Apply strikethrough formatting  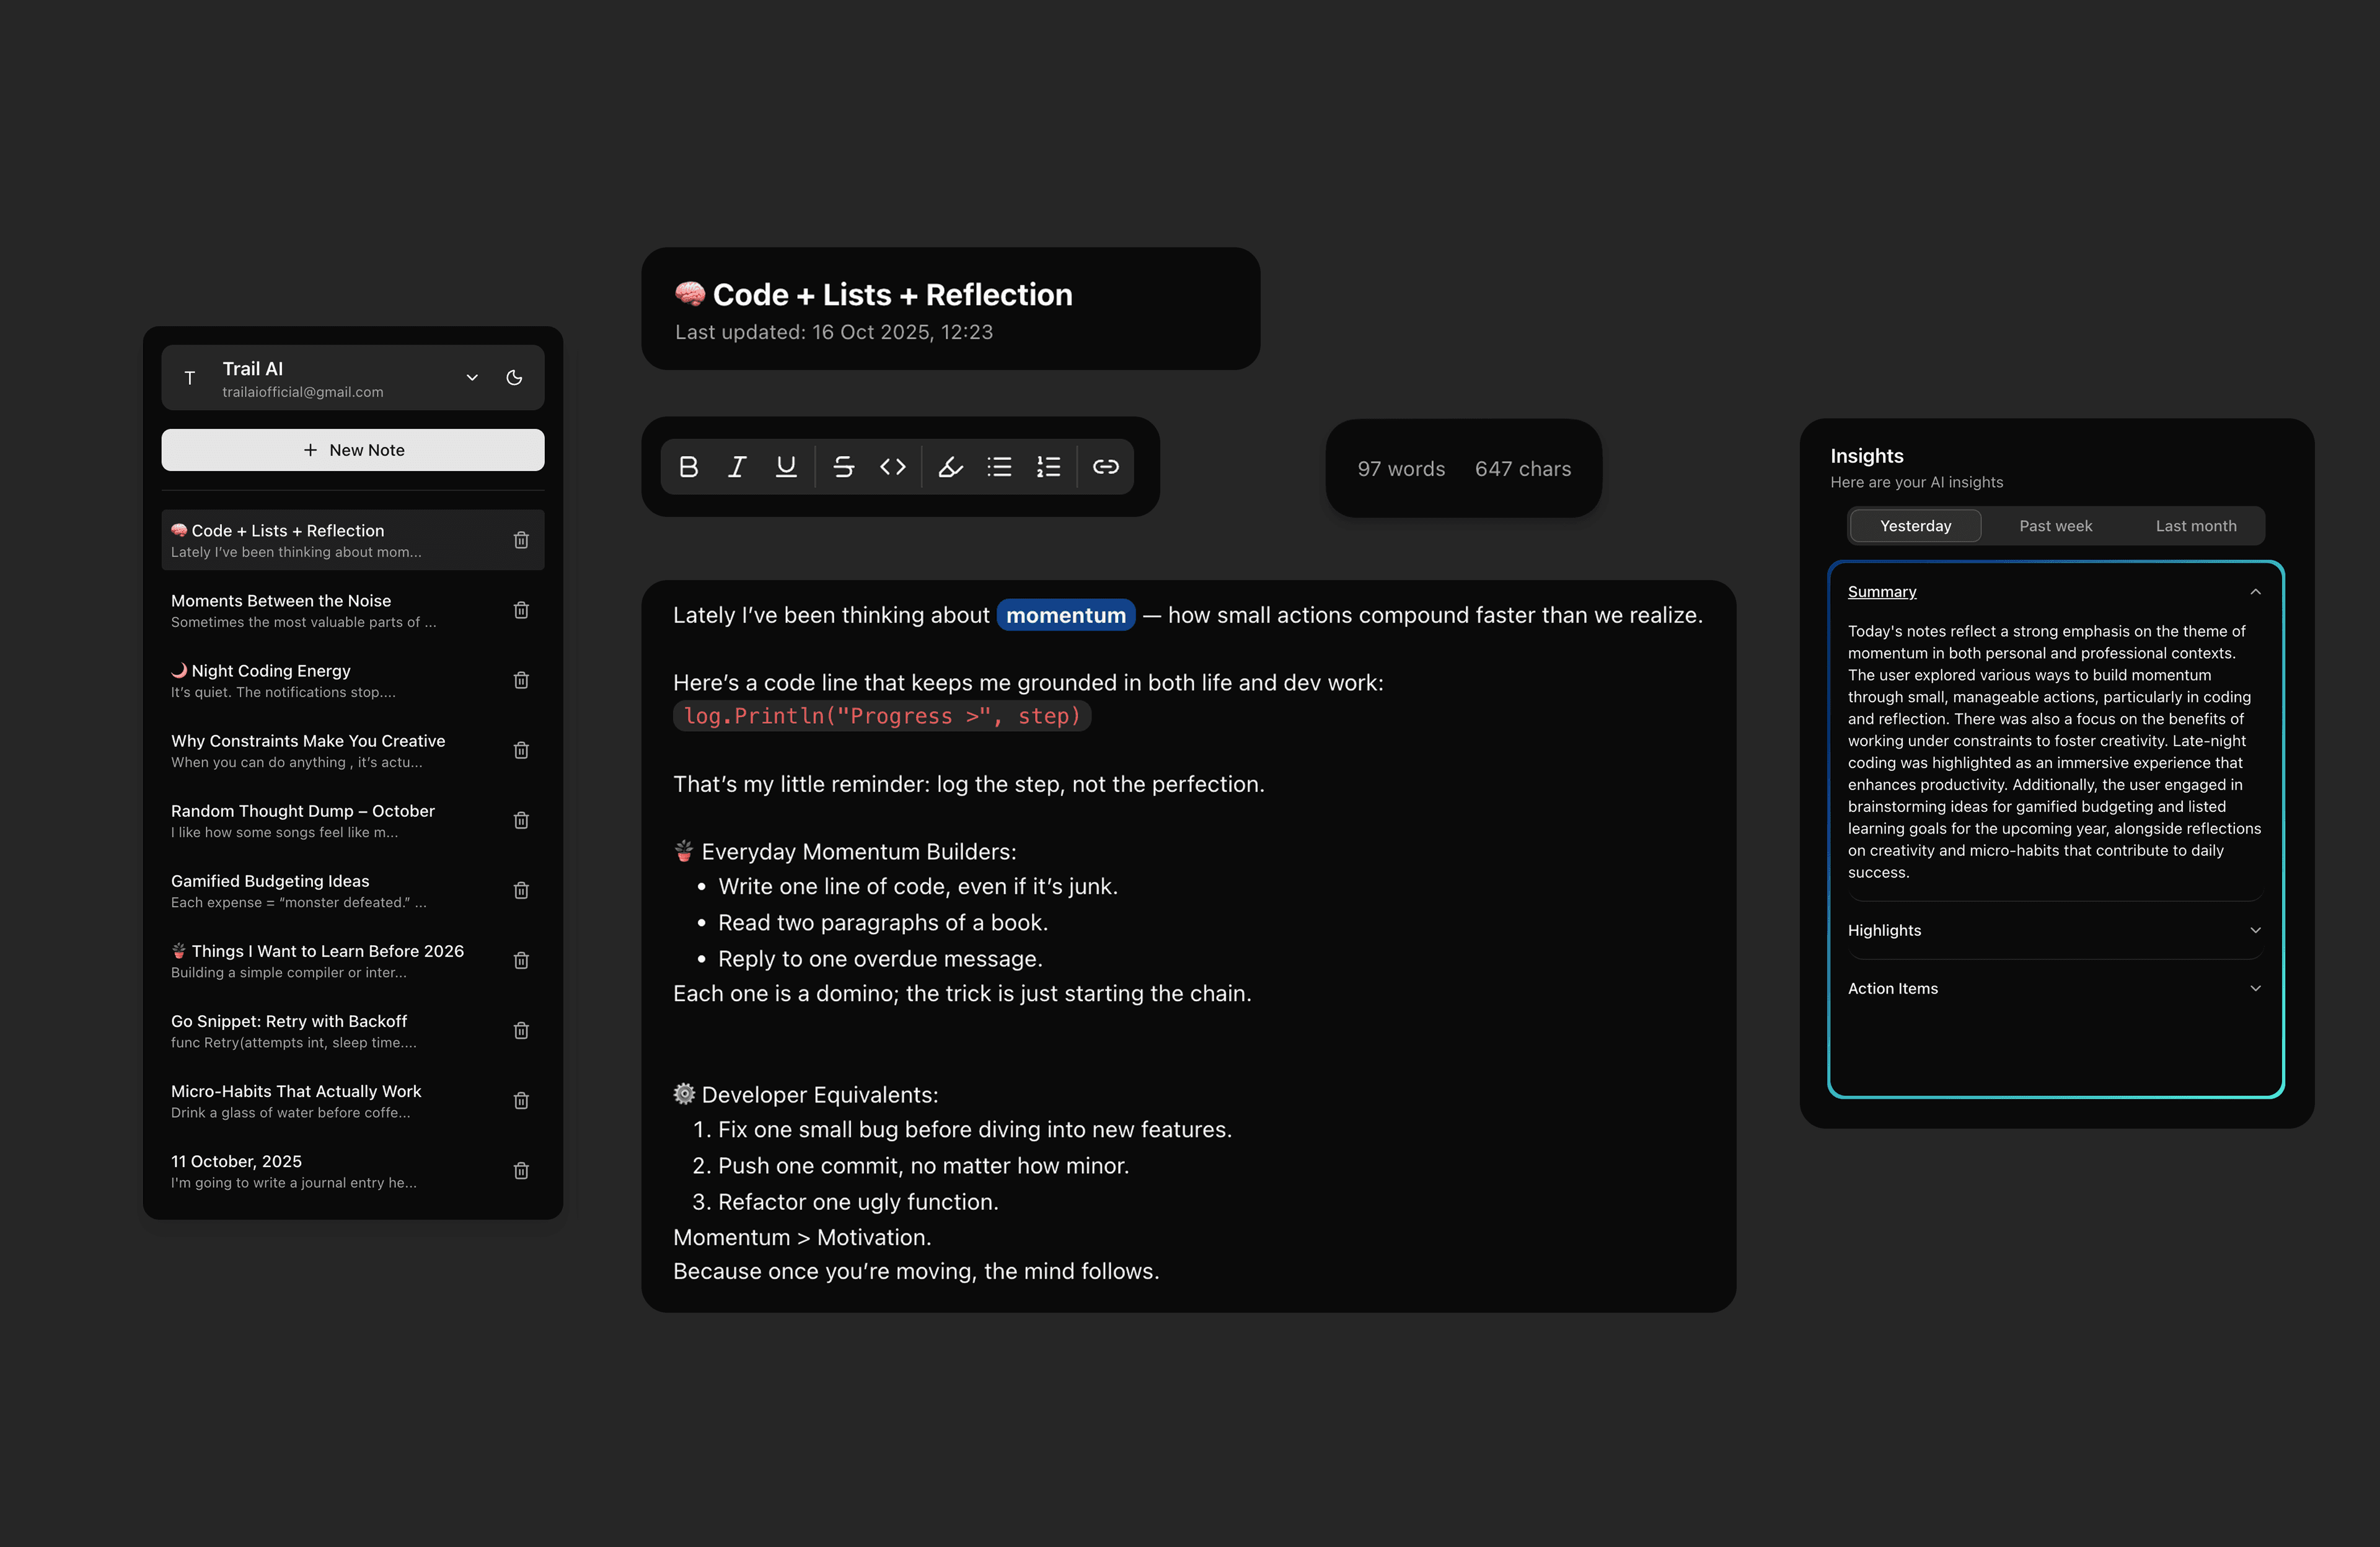click(x=843, y=467)
